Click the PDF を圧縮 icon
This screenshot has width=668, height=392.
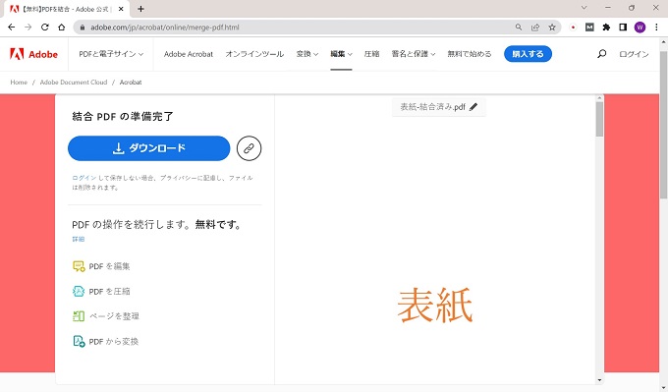(x=79, y=291)
